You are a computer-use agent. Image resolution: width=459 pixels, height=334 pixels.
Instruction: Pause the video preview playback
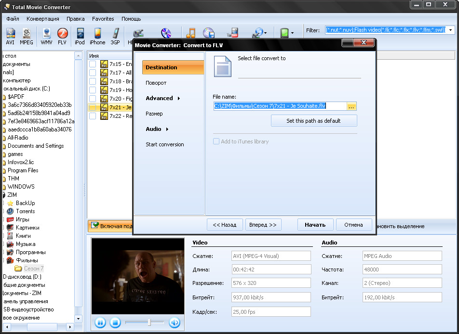[100, 322]
